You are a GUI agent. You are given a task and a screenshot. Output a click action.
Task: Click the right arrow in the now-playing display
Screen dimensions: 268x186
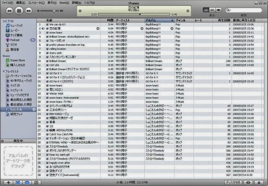[188, 11]
